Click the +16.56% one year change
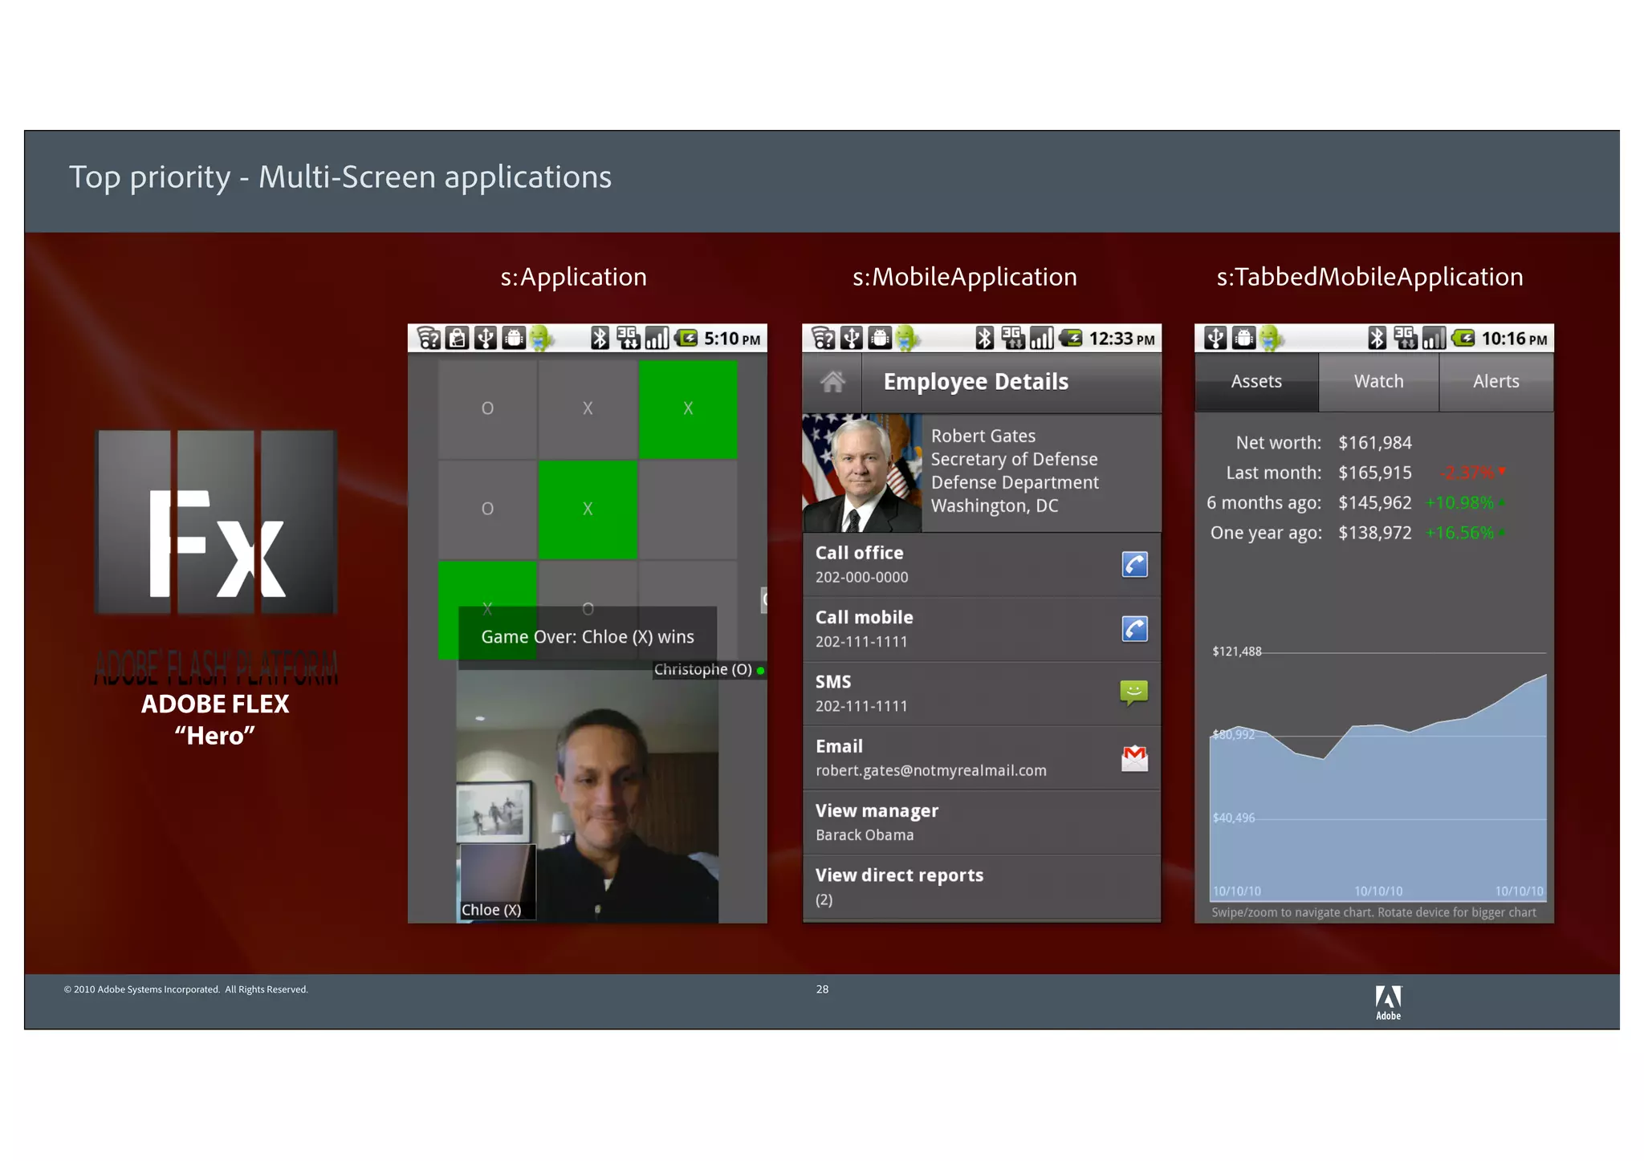 [1465, 533]
